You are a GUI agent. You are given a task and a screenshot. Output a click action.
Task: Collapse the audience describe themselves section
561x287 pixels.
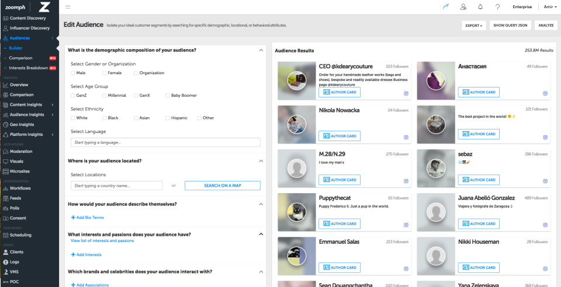pyautogui.click(x=261, y=204)
